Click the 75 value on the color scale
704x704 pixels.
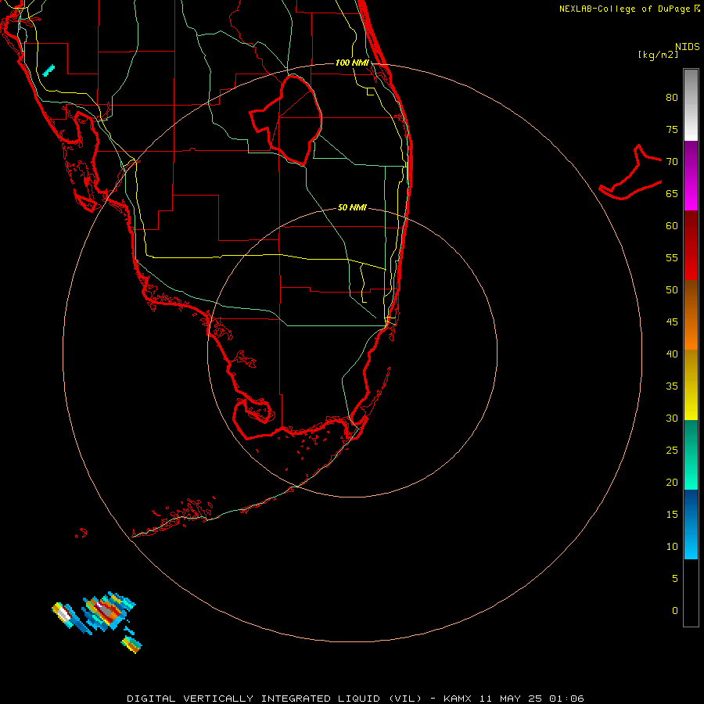click(x=672, y=129)
